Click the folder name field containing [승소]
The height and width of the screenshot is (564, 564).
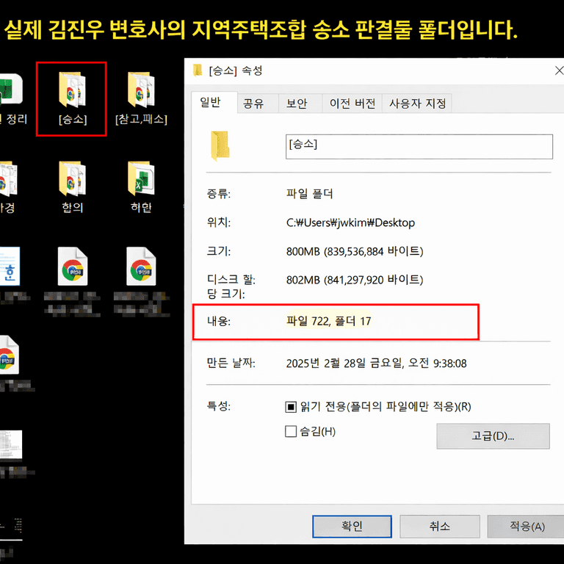click(419, 146)
